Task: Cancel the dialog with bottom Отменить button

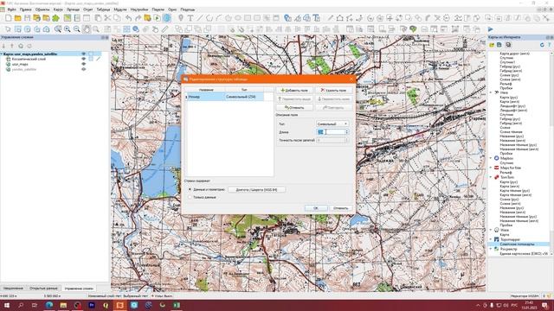Action: pos(340,208)
